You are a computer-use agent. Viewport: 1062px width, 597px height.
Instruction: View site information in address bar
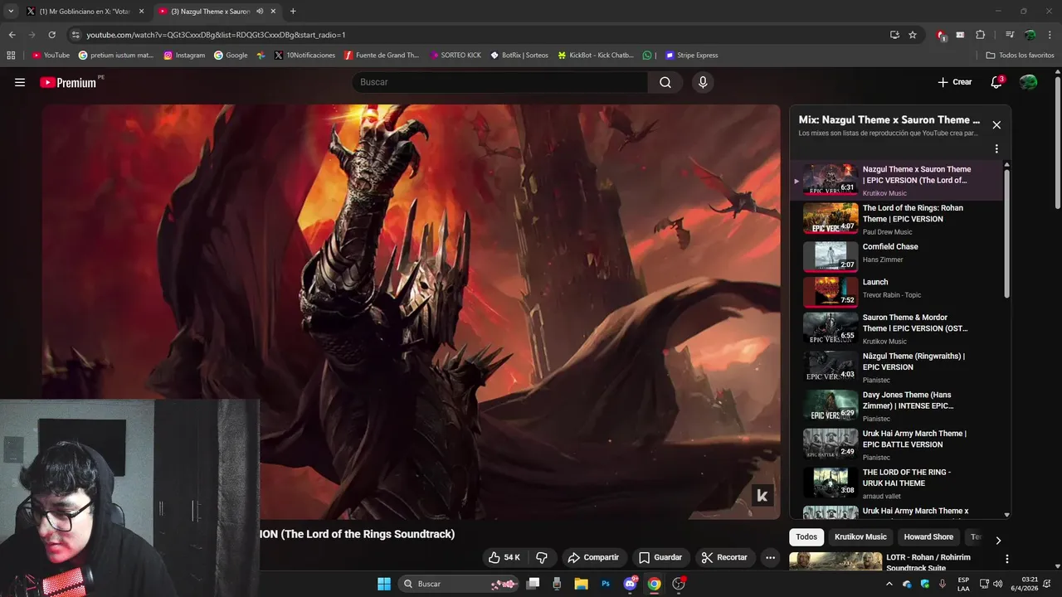click(x=76, y=35)
